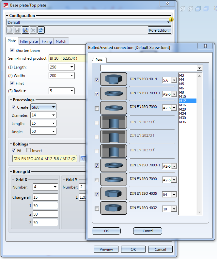
Task: Uncheck the Shorten beam checkbox
Action: (x=12, y=50)
